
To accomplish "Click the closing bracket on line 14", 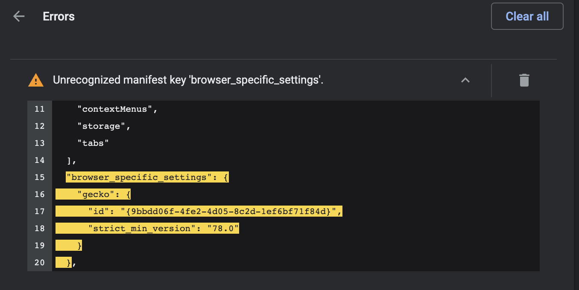I will coord(70,160).
